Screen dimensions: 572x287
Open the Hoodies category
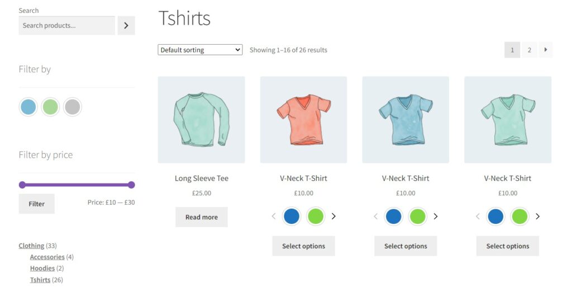coord(42,268)
